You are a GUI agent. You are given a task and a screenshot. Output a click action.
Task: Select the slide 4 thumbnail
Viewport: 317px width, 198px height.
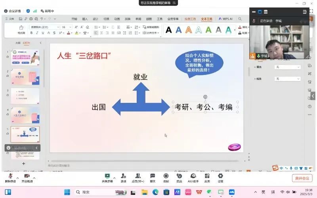pos(25,115)
